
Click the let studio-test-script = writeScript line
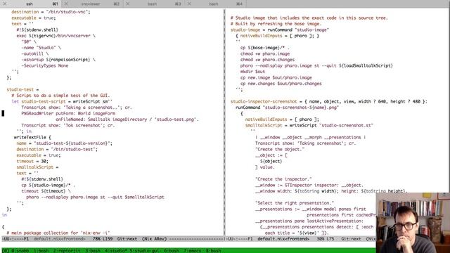62,101
